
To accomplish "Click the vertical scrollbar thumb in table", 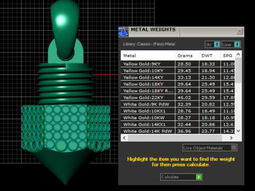I will point(239,70).
